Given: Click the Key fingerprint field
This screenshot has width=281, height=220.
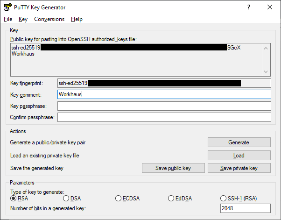Looking at the screenshot, I should pos(164,83).
